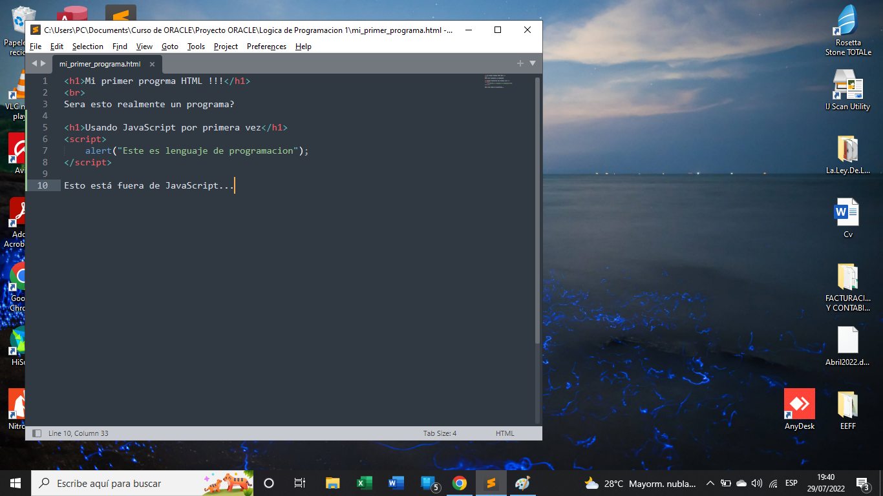Open the Windows Start menu

16,483
